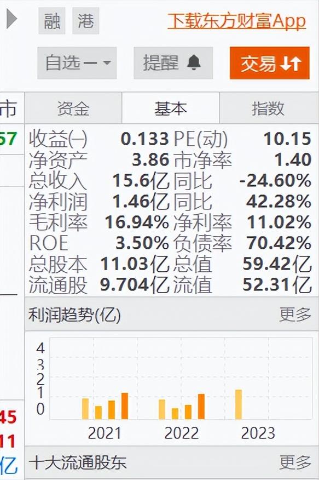Click the 流通股 value 9.704亿
The image size is (319, 480).
(x=135, y=285)
